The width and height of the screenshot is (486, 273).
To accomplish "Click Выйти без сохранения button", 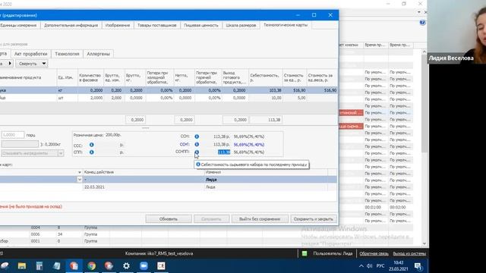I will click(x=260, y=219).
